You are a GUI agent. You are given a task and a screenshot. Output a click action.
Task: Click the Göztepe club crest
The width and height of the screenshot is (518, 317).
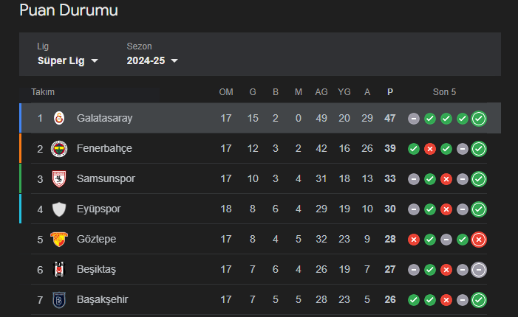click(x=59, y=240)
